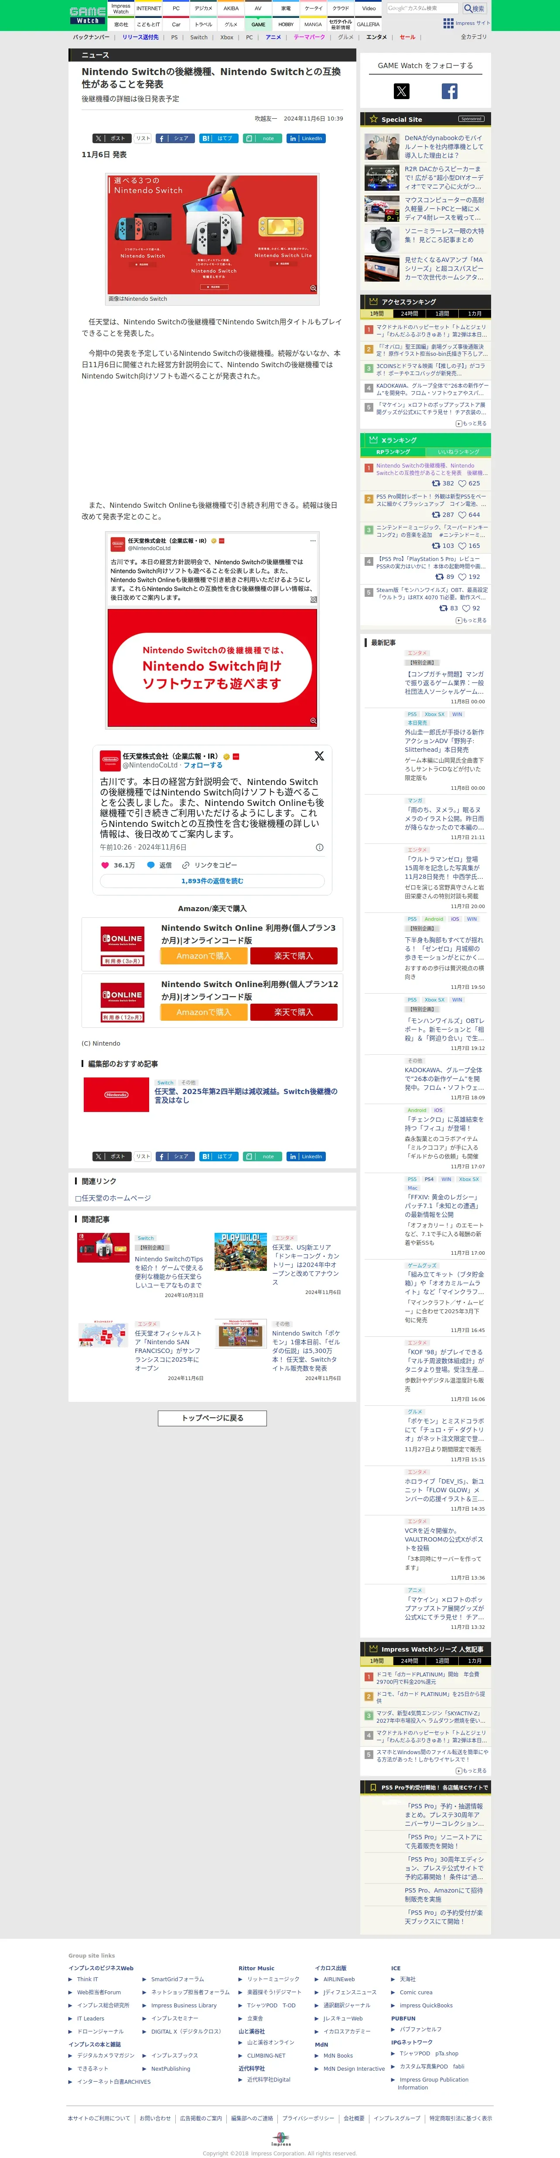The image size is (560, 2158).
Task: Open tweet info circle icon
Action: point(319,847)
